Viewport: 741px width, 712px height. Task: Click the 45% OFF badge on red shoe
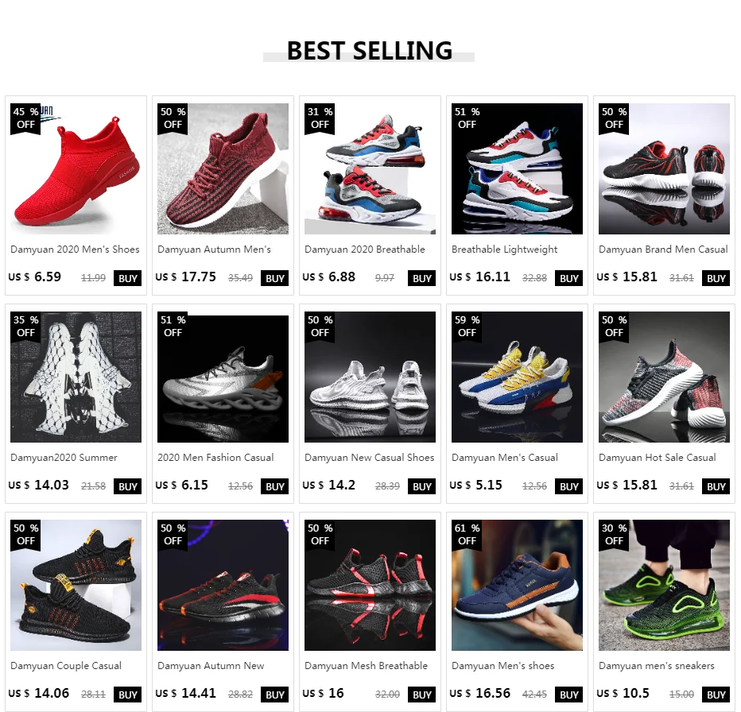(x=25, y=118)
